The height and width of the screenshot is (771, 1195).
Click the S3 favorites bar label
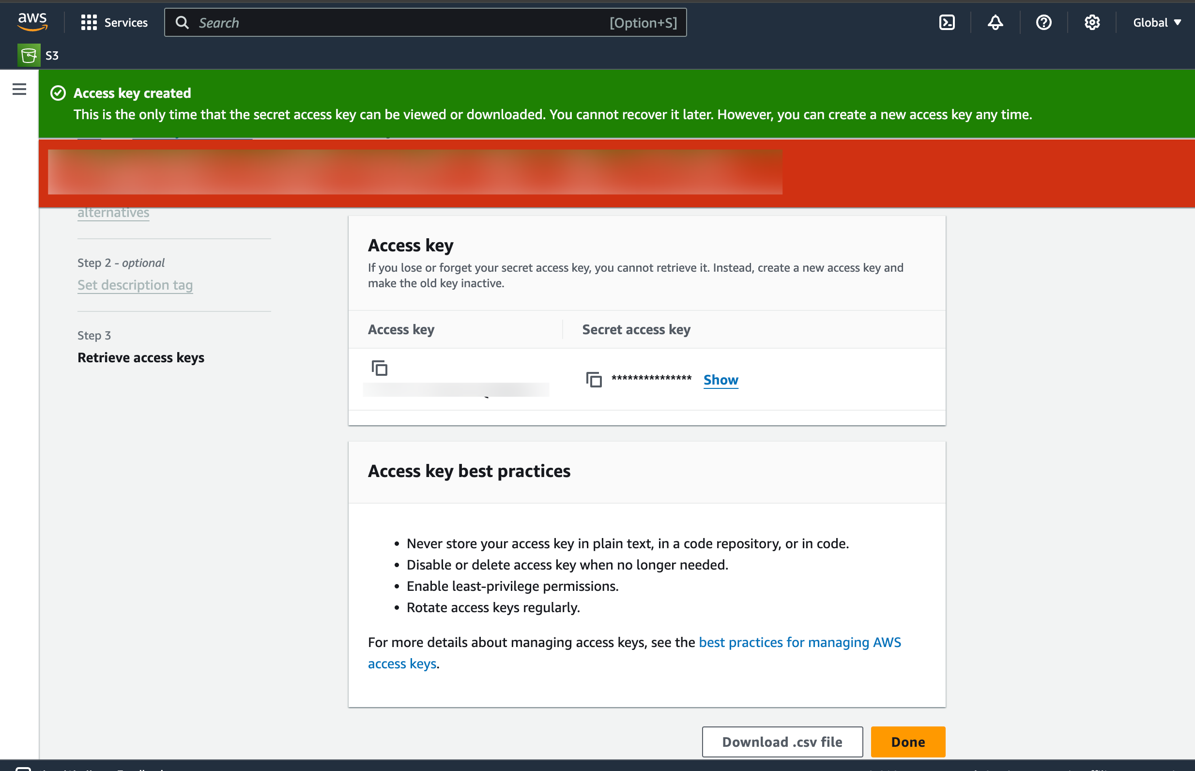pos(52,56)
